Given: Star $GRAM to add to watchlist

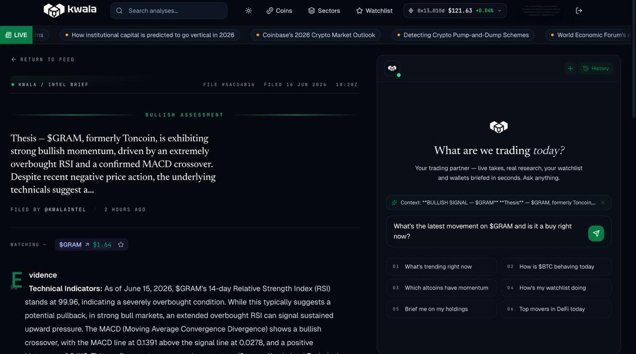Looking at the screenshot, I should 121,245.
